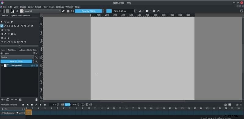Viewport: 244px width, 119px height.
Task: Select the Transform tool
Action: coord(2,30)
